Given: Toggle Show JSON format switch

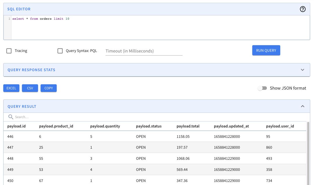Looking at the screenshot, I should pos(262,88).
